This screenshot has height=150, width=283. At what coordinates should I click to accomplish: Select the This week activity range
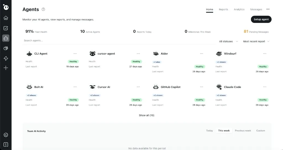224,130
